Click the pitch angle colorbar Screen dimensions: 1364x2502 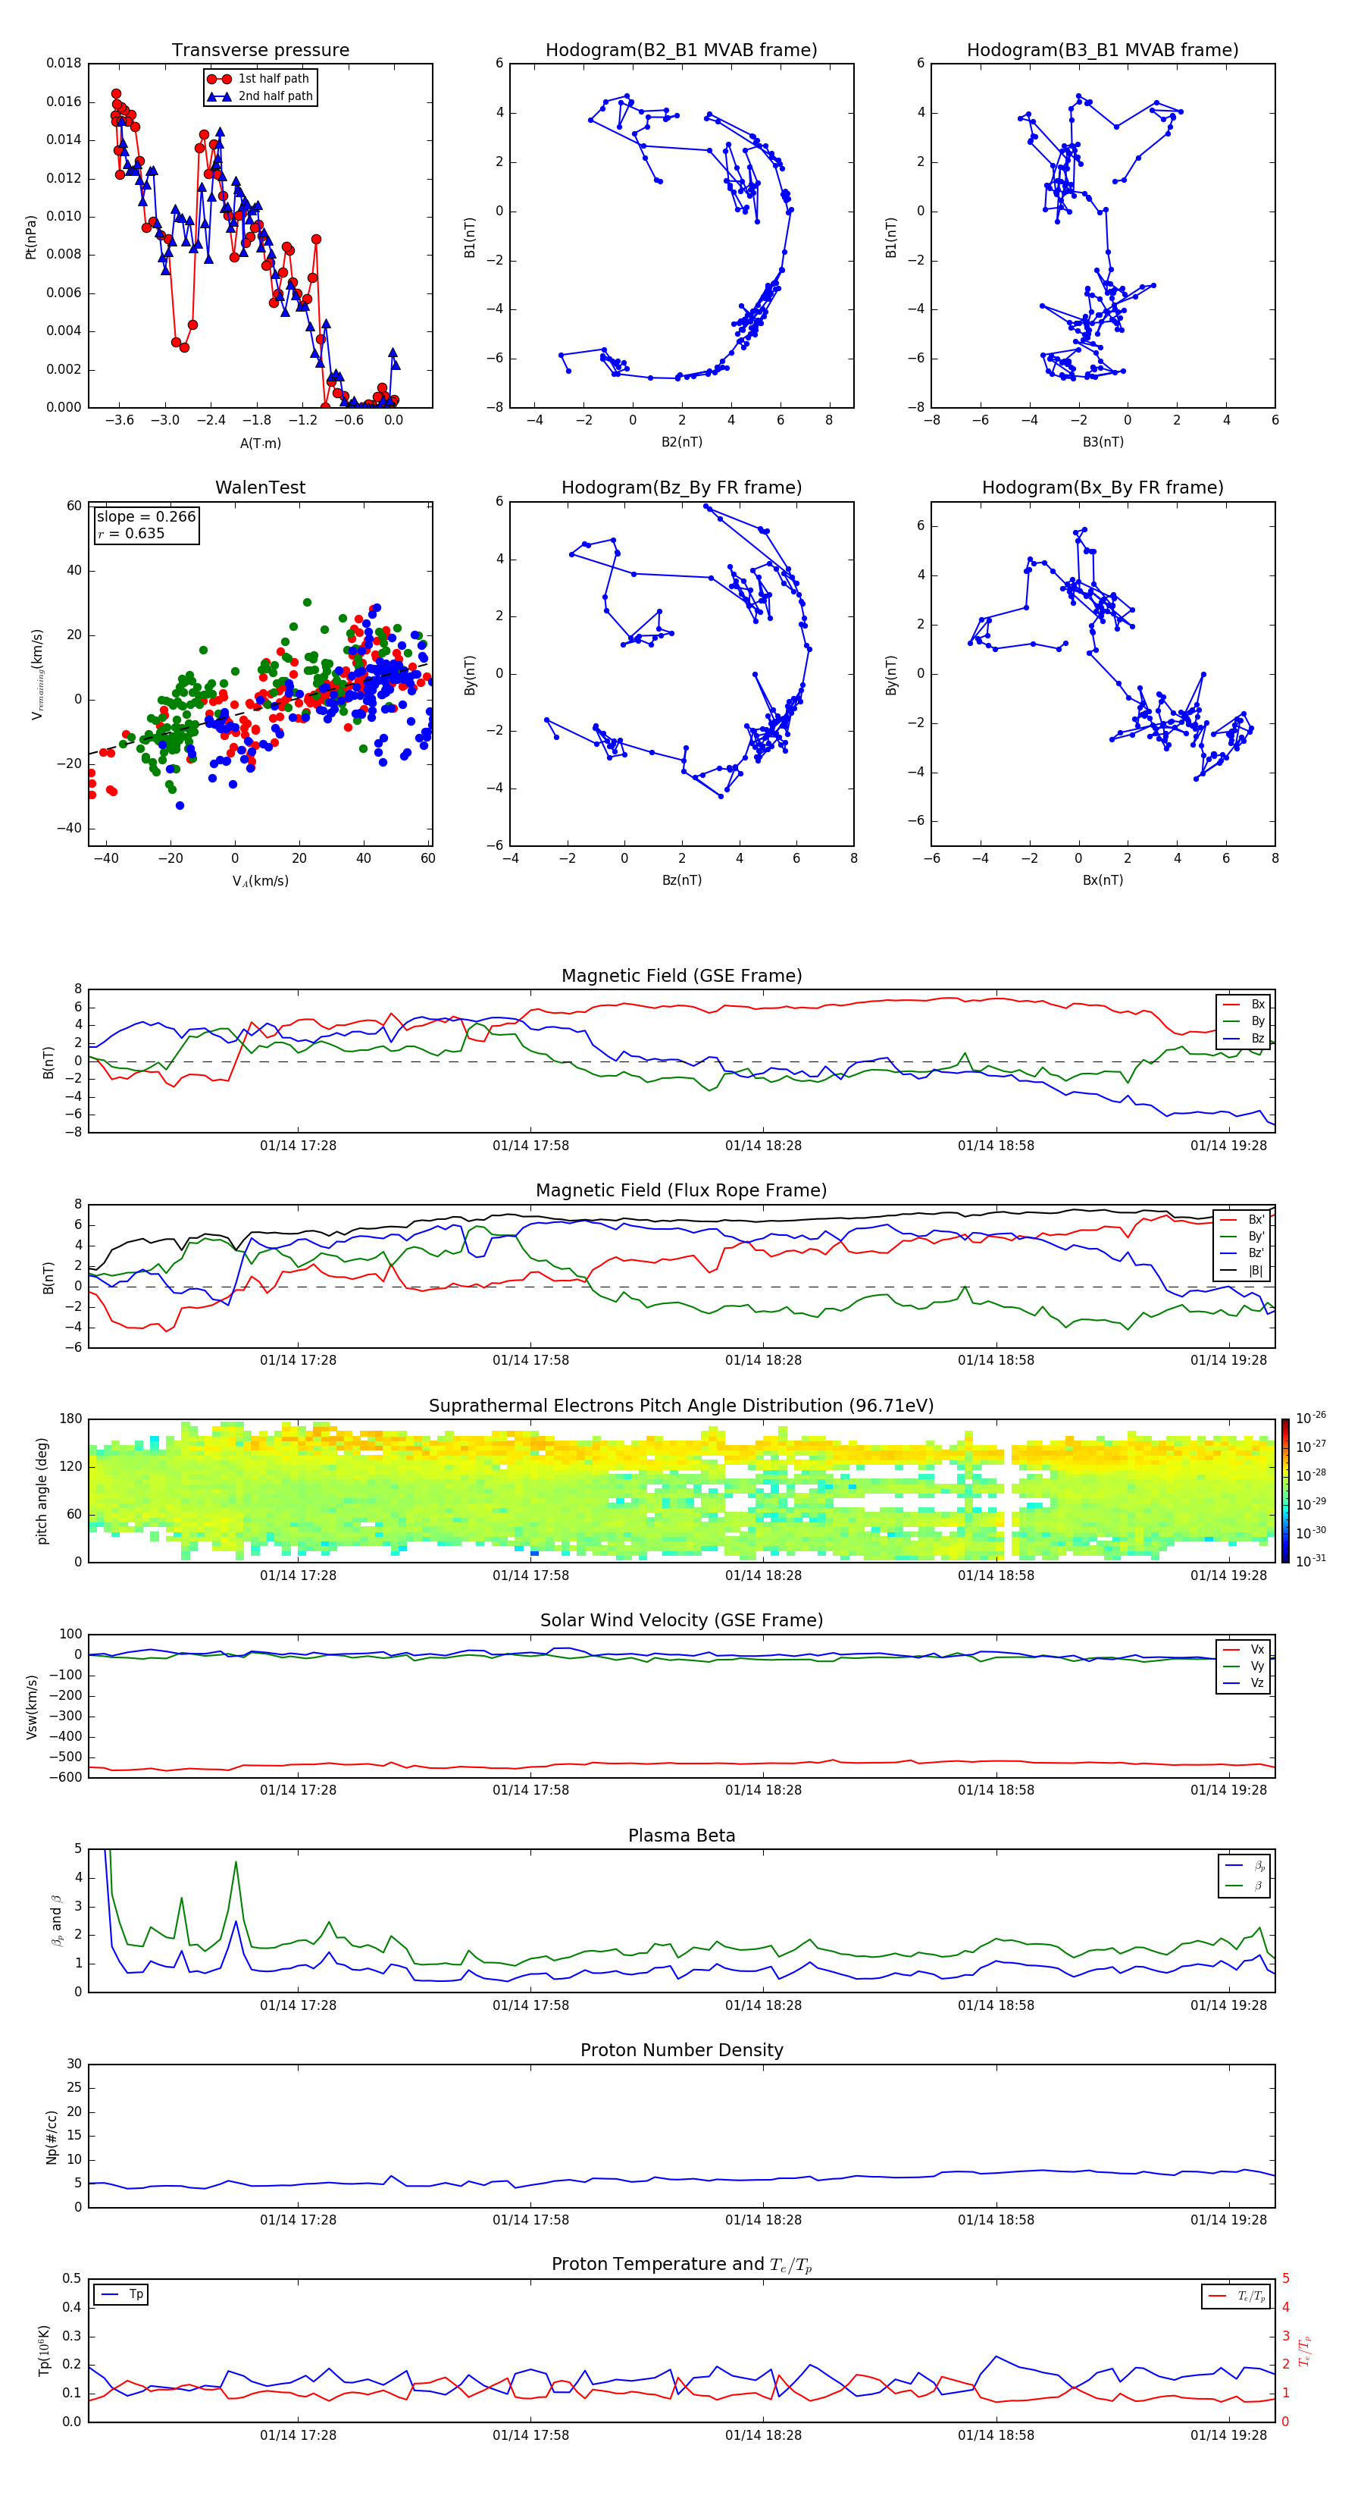pos(1284,1490)
